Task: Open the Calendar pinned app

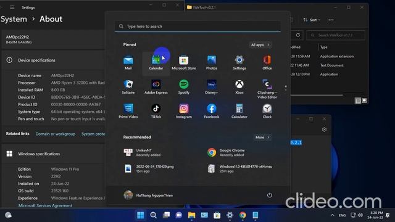Action: pos(156,63)
